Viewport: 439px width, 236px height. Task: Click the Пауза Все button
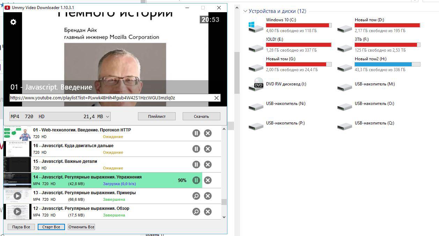[21, 227]
